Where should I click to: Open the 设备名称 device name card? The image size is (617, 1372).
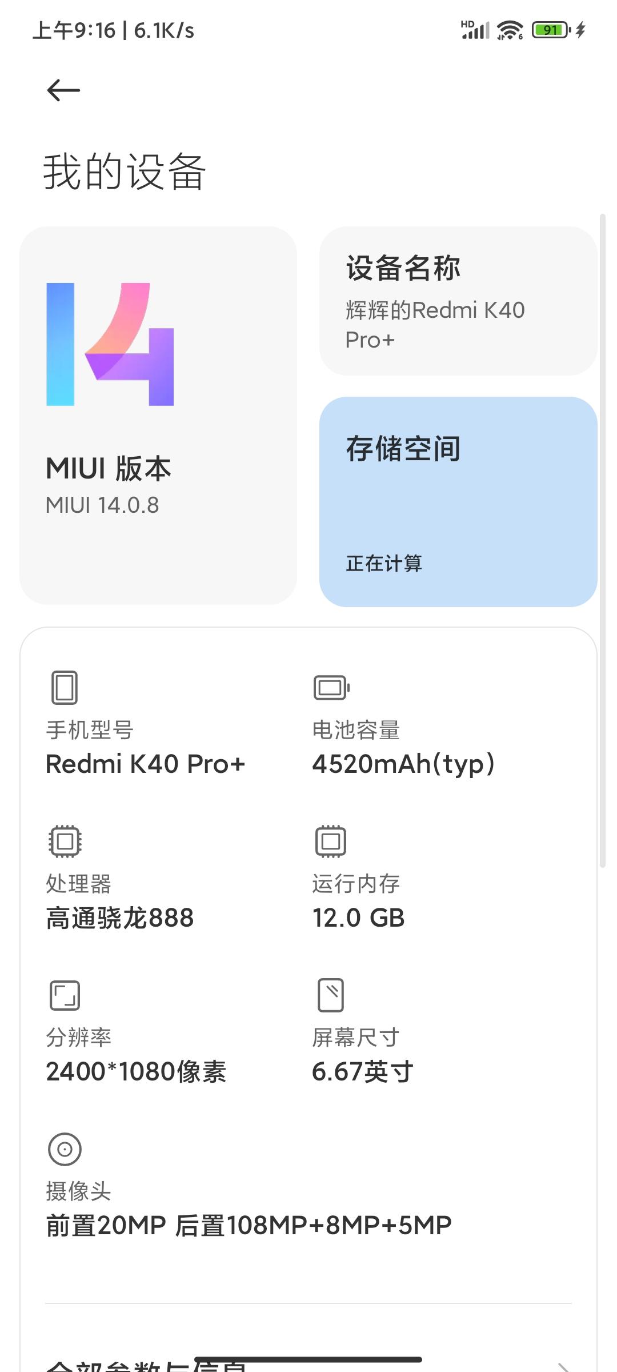click(x=458, y=301)
